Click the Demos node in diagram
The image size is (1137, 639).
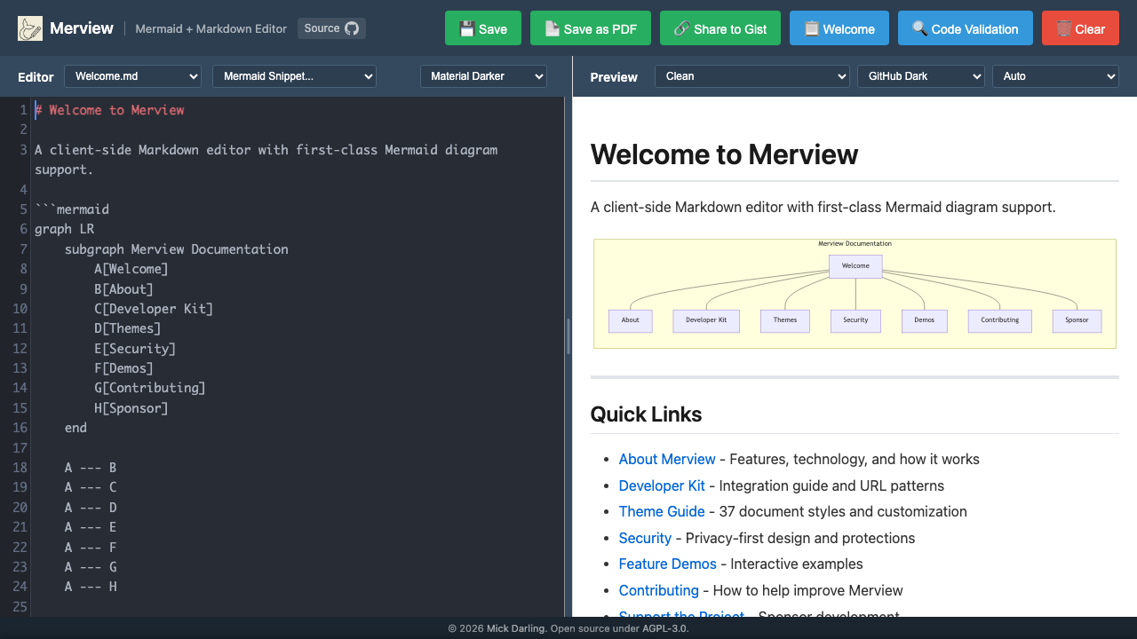pos(925,320)
